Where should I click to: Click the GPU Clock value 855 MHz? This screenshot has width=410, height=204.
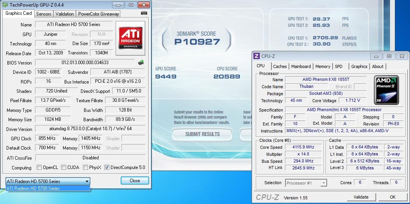click(x=47, y=138)
